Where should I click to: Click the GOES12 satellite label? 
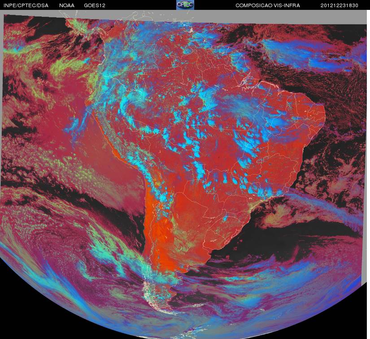click(x=95, y=5)
